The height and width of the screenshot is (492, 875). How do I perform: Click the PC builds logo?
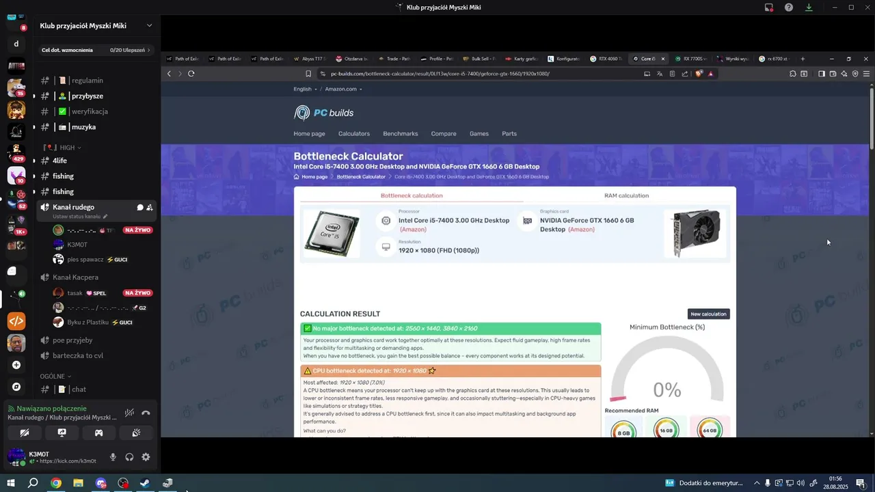click(324, 113)
